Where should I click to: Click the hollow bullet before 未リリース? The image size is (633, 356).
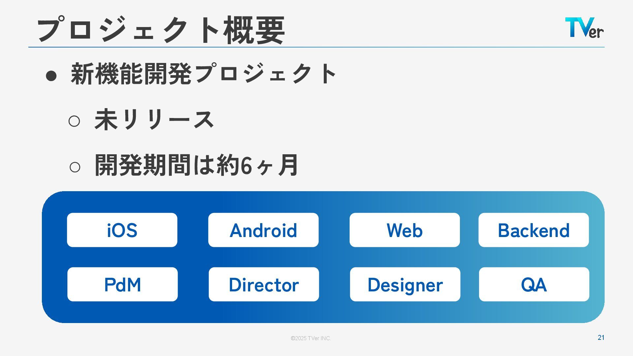coord(74,121)
